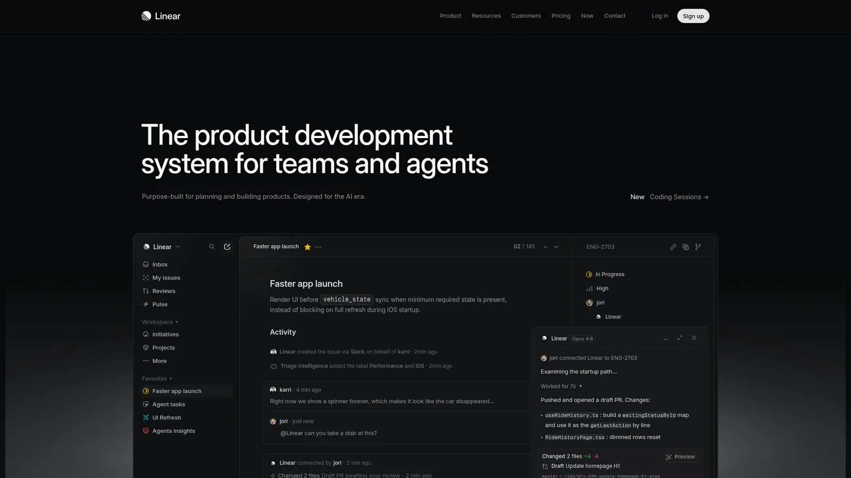Open the Linear workspace dropdown in the sidebar
The width and height of the screenshot is (851, 478).
tap(162, 247)
